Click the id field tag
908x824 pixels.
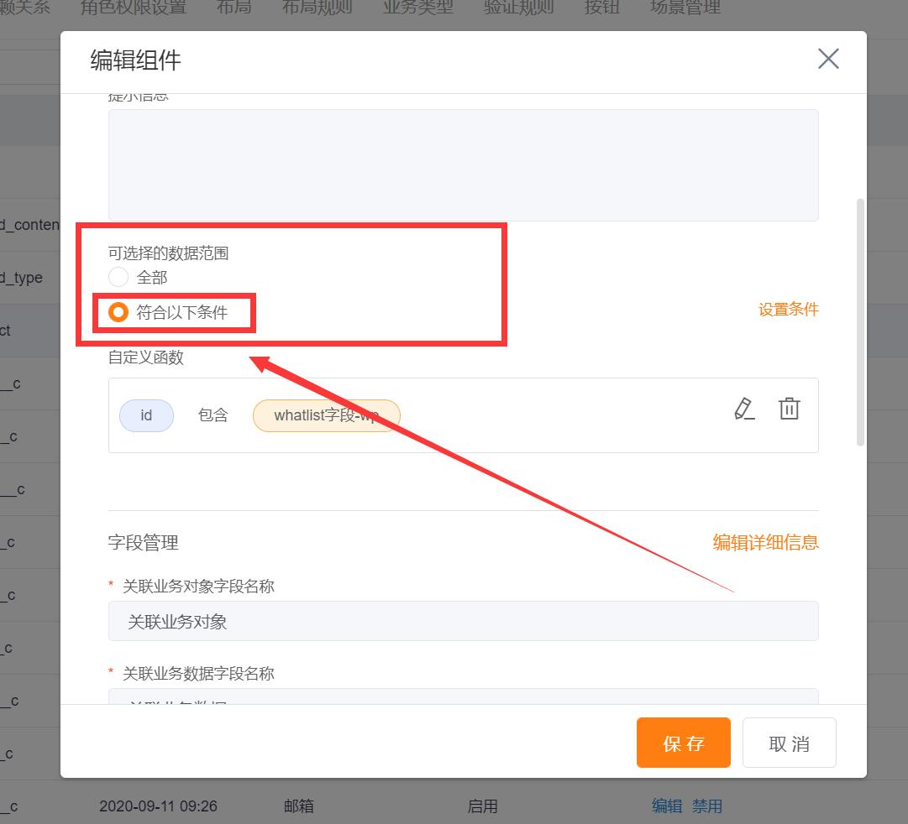146,415
